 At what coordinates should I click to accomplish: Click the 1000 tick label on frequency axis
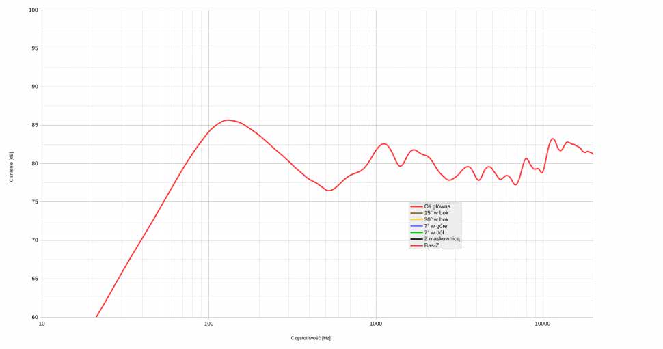coord(375,323)
